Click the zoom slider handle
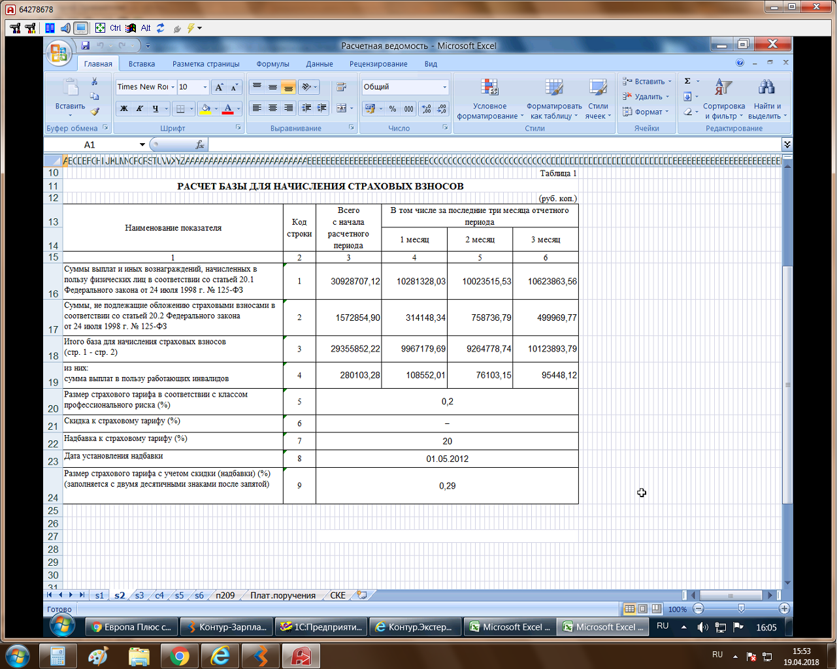The image size is (839, 669). click(741, 608)
